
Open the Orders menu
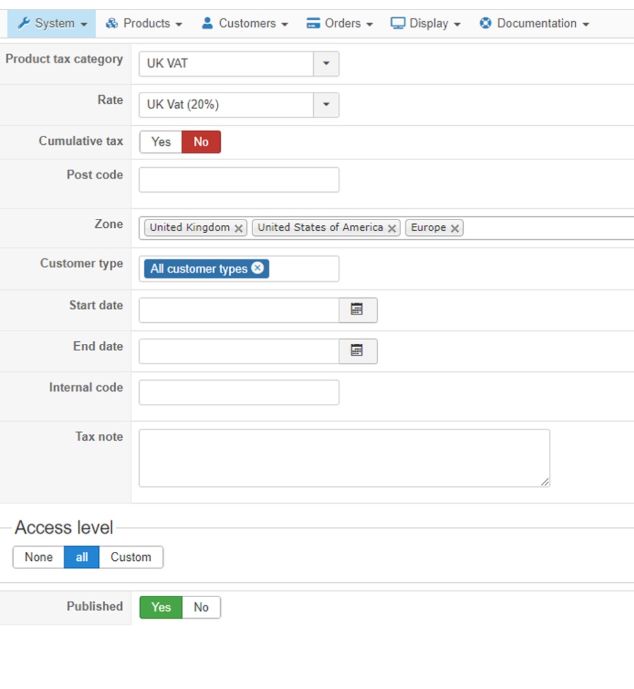point(340,24)
